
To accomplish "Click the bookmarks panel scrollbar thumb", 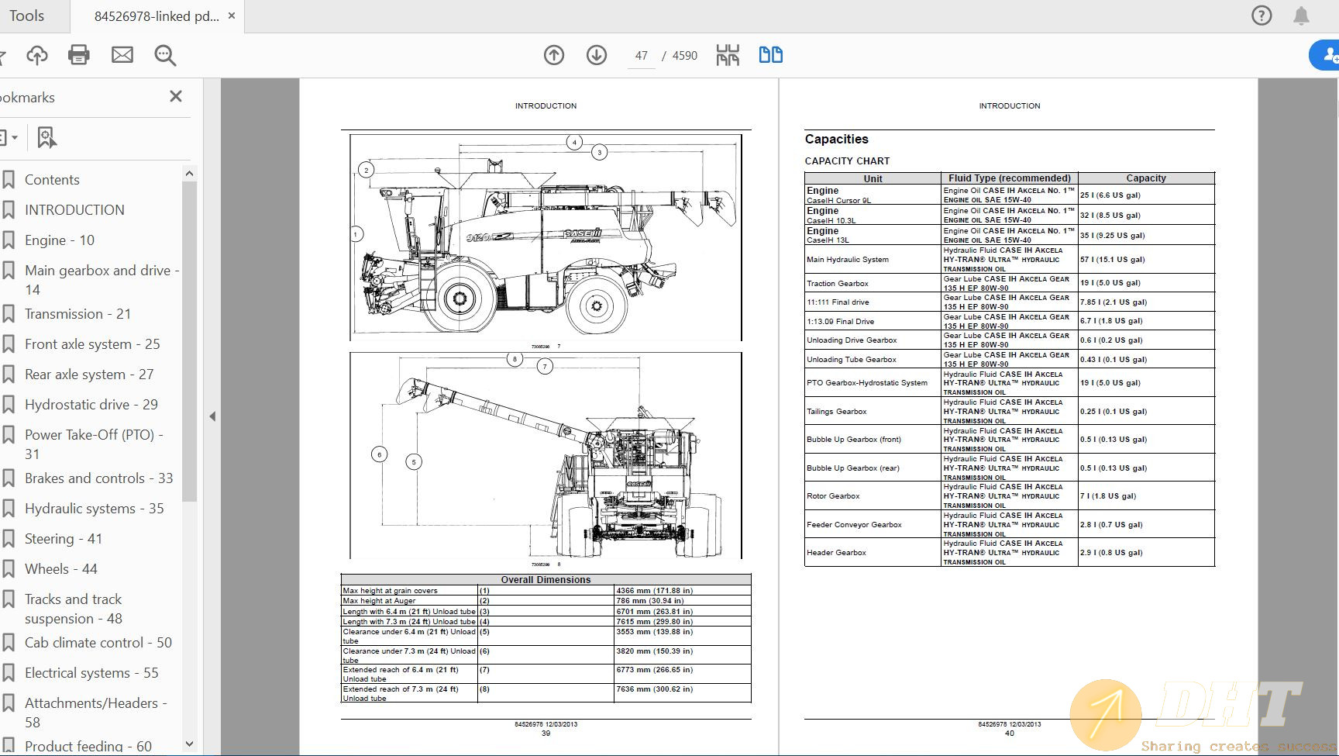I will (x=190, y=341).
